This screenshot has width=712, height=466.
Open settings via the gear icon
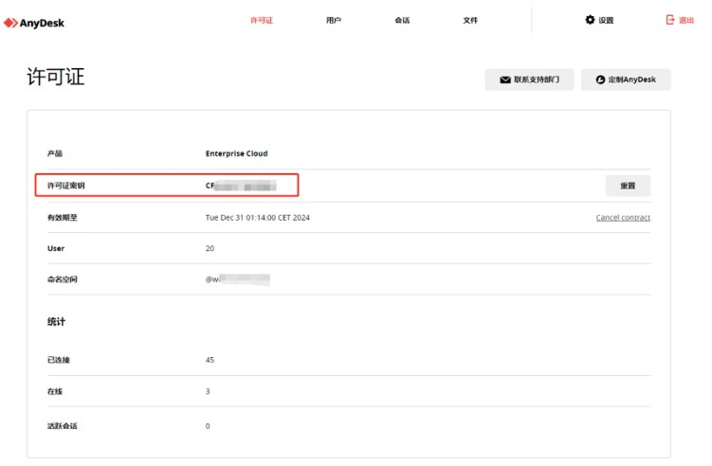(590, 20)
